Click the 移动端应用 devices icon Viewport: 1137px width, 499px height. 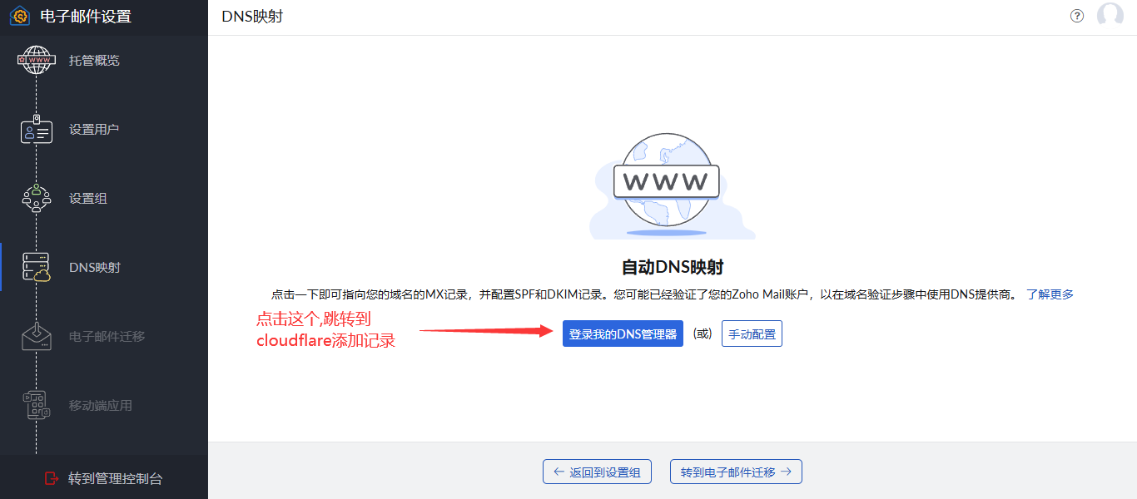(36, 405)
